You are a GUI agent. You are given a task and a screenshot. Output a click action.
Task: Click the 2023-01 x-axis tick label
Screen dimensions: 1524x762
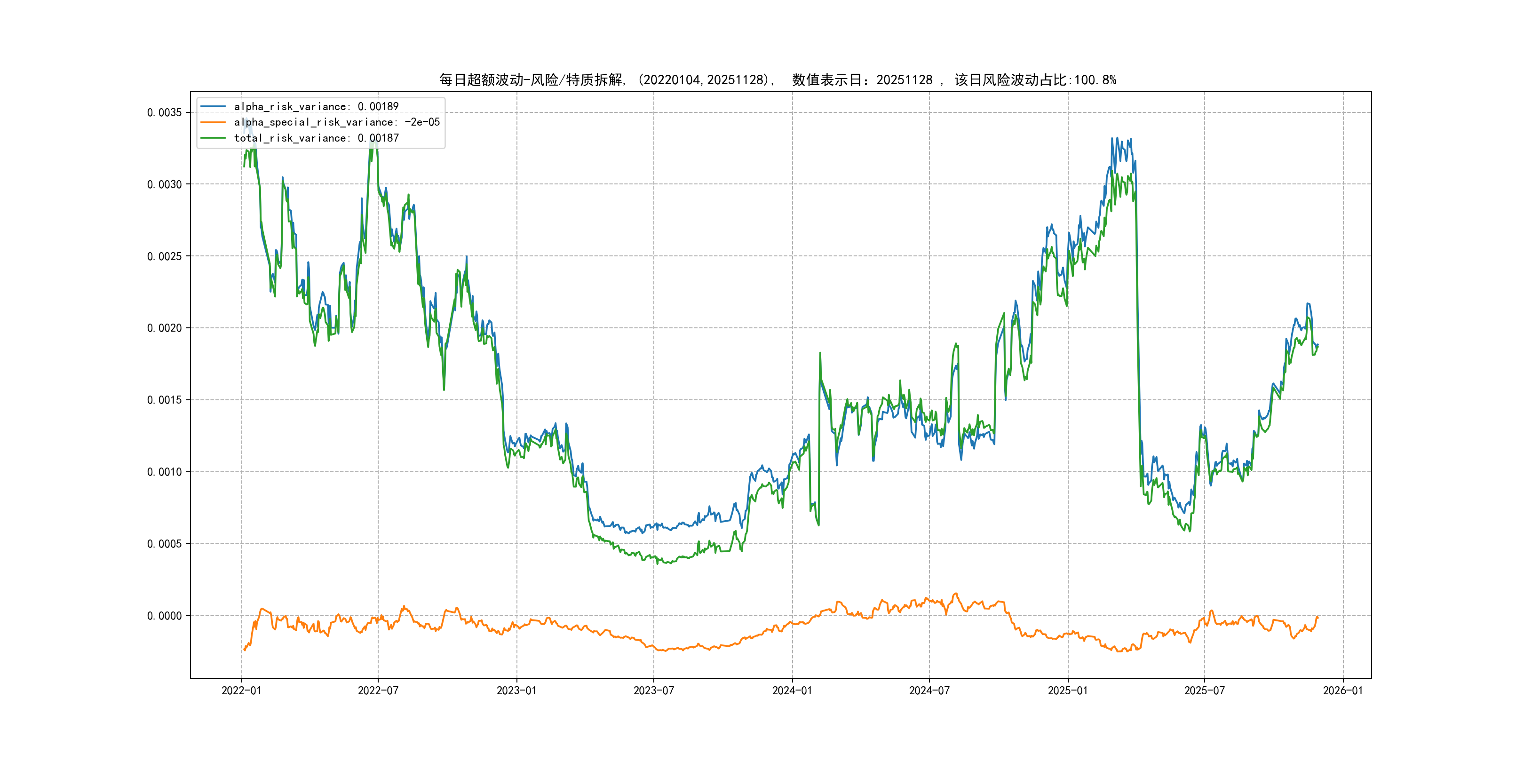[x=516, y=691]
